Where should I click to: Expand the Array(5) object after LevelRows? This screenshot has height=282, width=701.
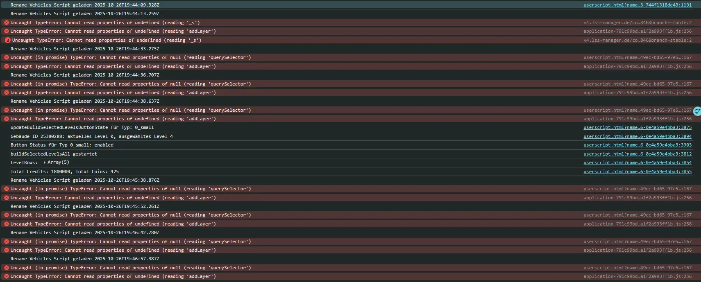[44, 162]
